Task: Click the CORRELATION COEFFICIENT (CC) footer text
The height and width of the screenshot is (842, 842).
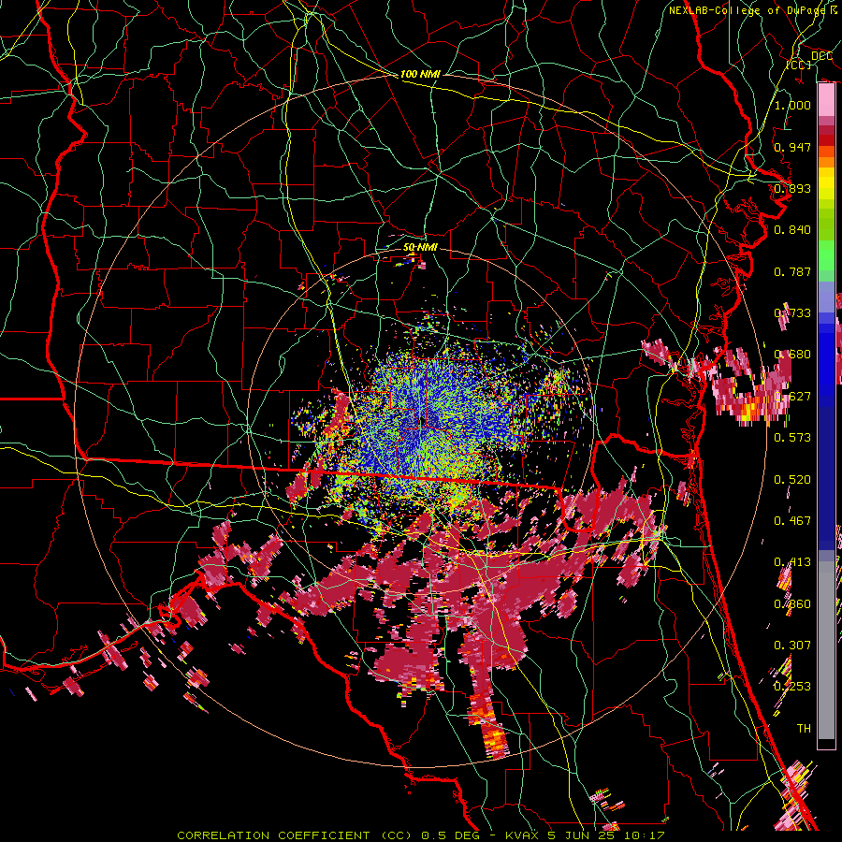Action: pyautogui.click(x=297, y=835)
